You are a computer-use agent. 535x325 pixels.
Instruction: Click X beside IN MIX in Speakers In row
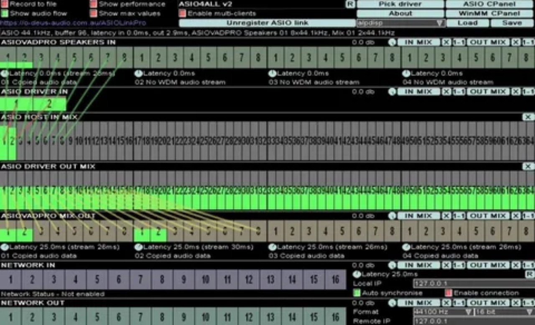(446, 42)
